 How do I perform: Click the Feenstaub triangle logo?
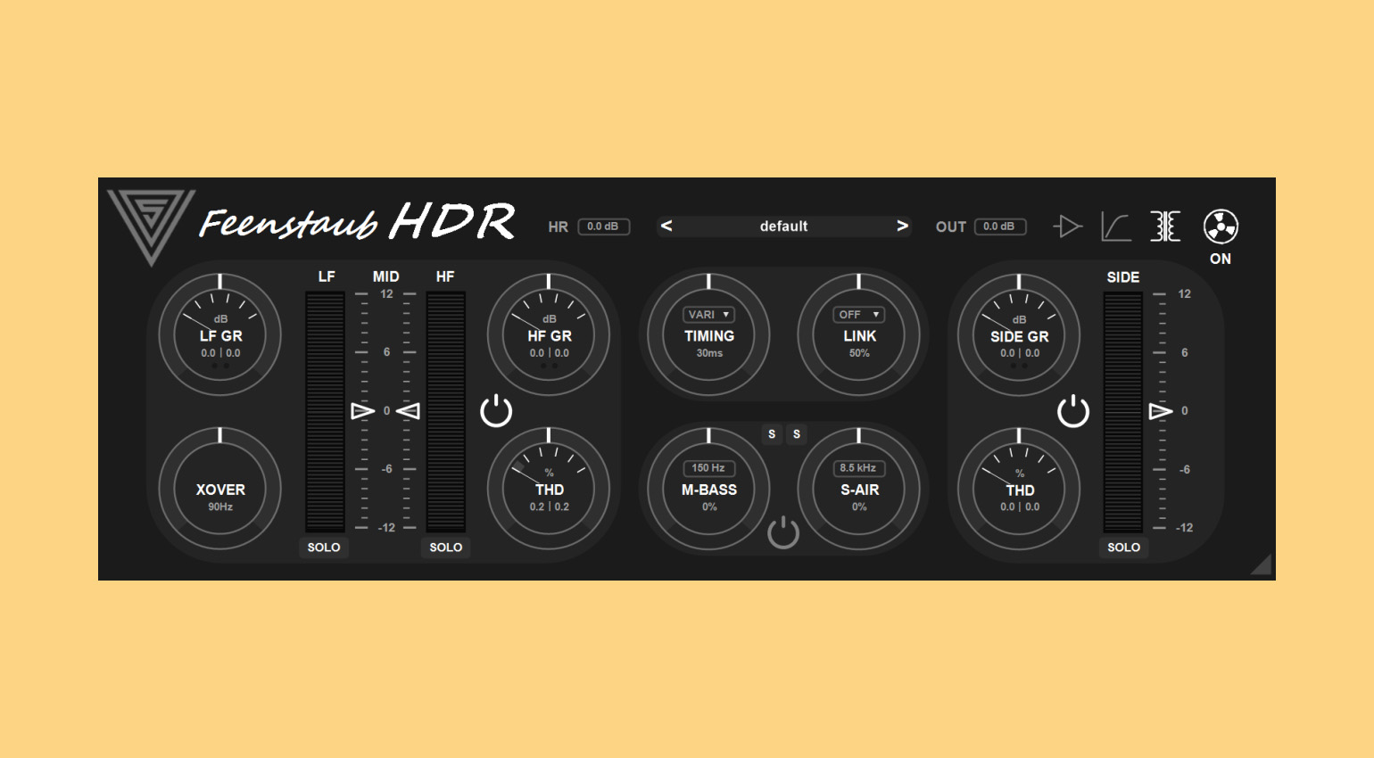pos(150,223)
